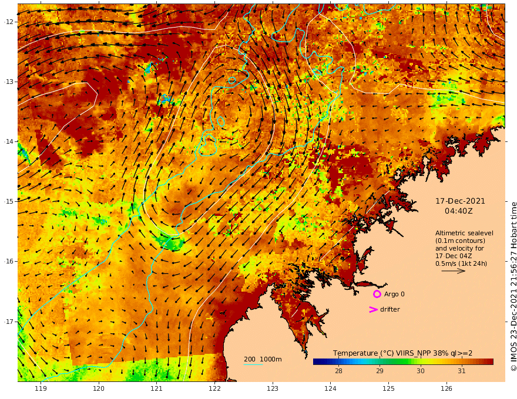Click the latitude axis label -13
The image size is (517, 399).
coord(9,82)
